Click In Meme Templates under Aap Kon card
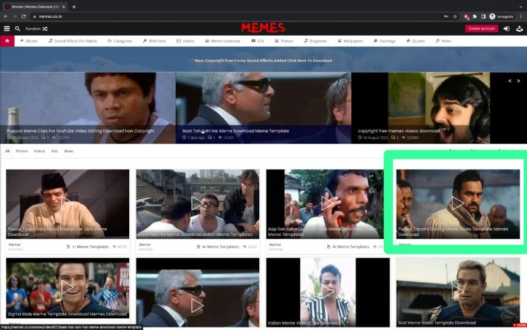This screenshot has width=527, height=330. click(x=351, y=247)
